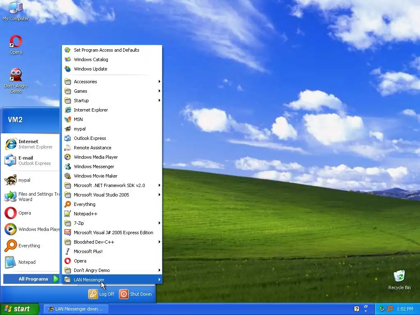Click the Opera icon in All Programs list

coord(68,261)
